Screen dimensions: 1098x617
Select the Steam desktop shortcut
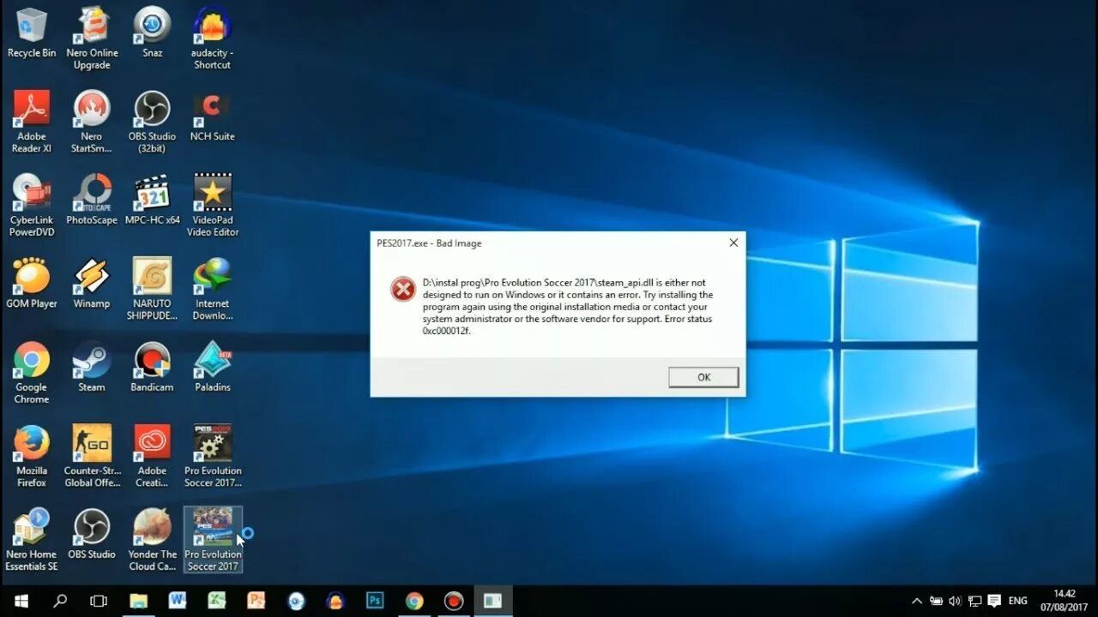(92, 367)
